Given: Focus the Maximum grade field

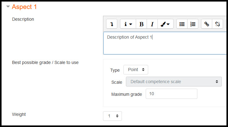Looking at the screenshot, I should [171, 94].
